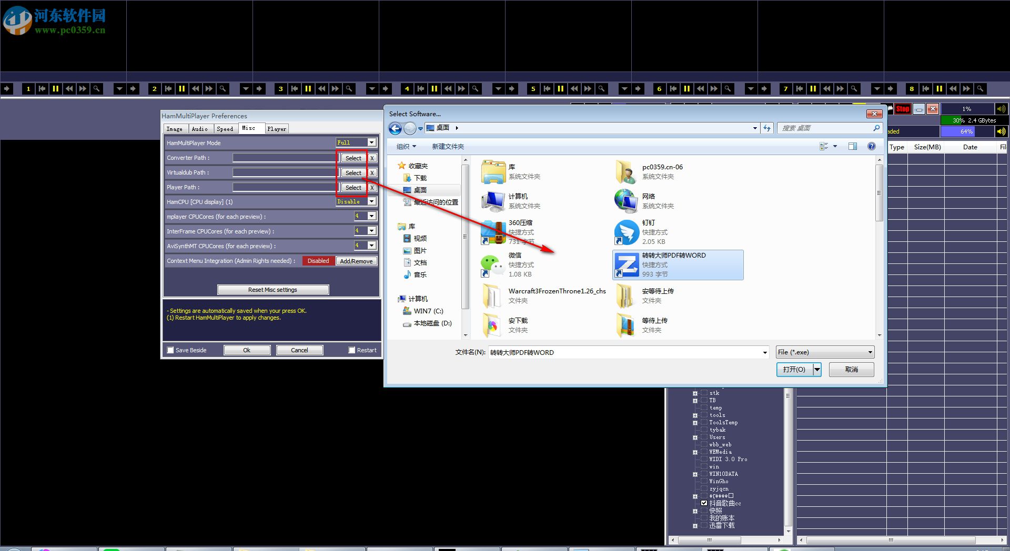Click 新建文件夹 in file dialog toolbar
Screen dimensions: 1010x551
coord(448,147)
